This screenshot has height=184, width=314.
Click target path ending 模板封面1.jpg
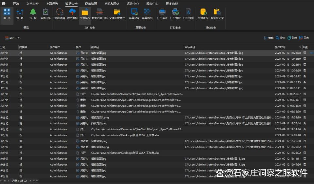(x=214, y=88)
